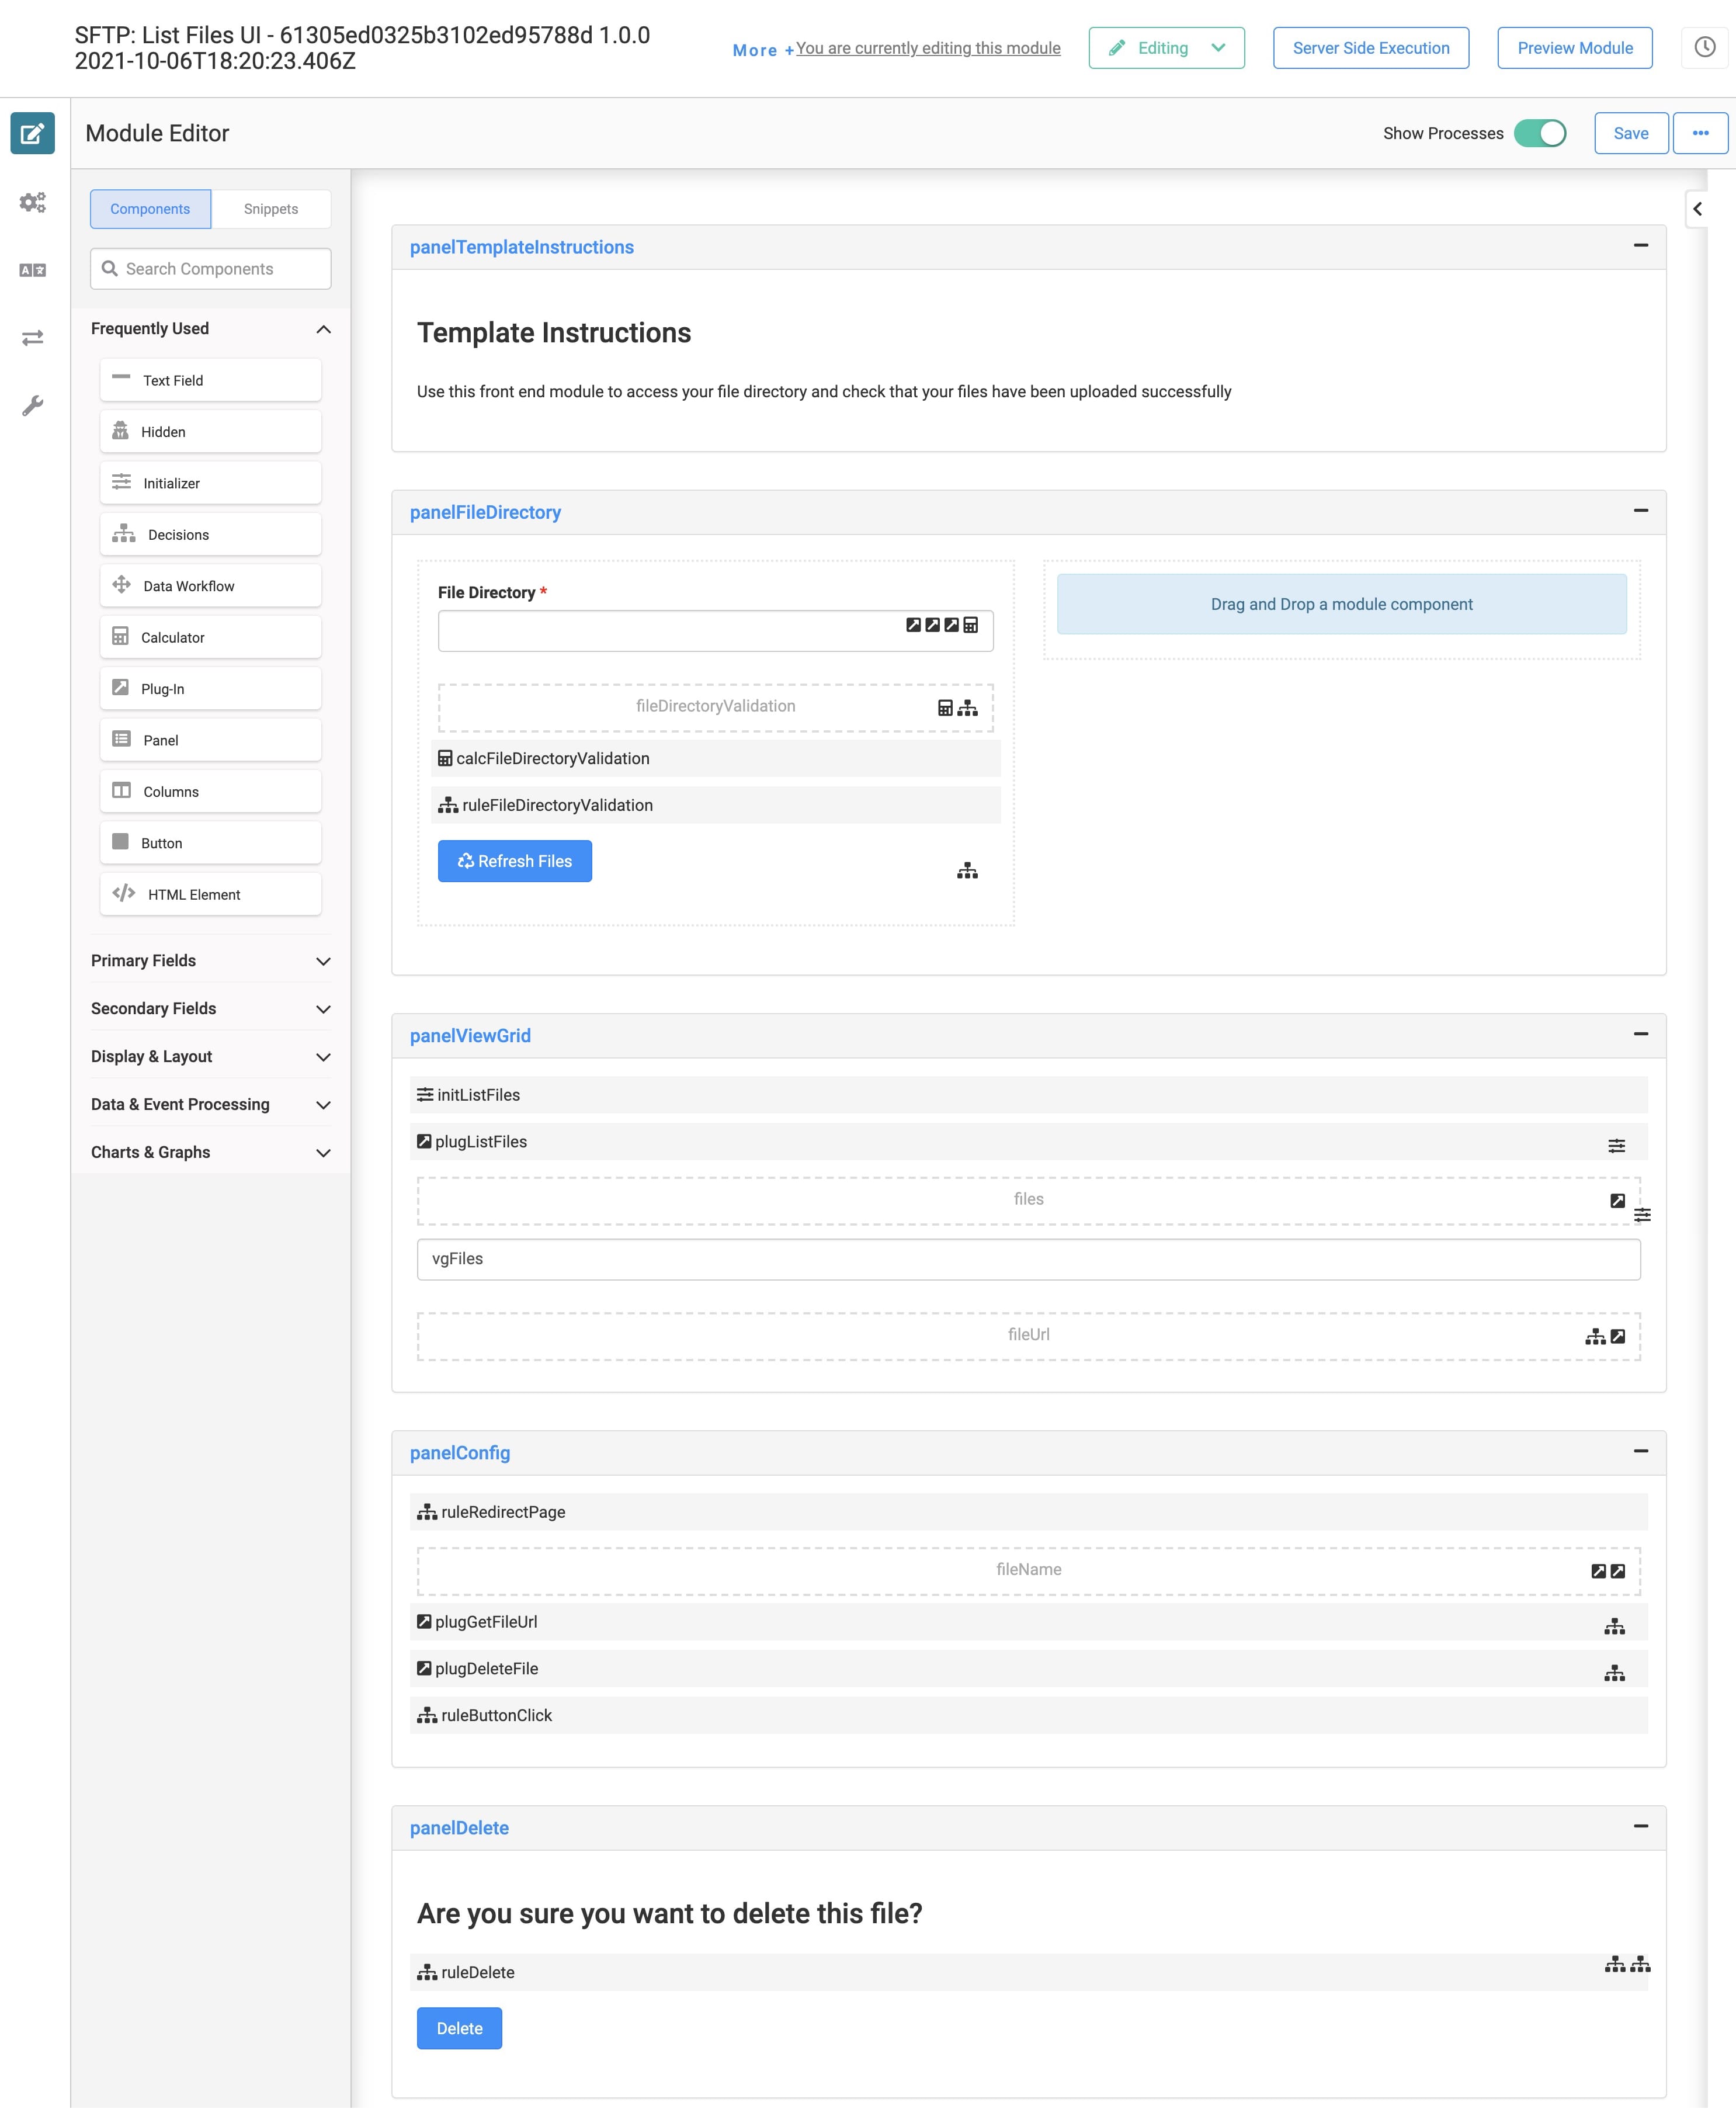Open the revision history clock icon
Screen dimensions: 1736x2109
(1704, 47)
